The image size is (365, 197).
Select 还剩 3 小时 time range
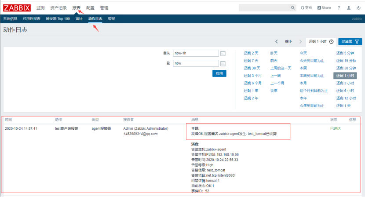tap(345, 83)
